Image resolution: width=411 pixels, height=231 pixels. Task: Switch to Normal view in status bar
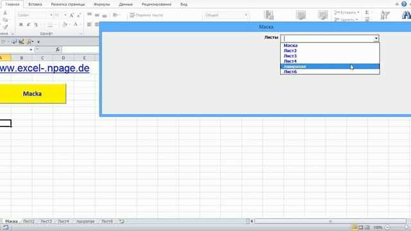tap(354, 227)
